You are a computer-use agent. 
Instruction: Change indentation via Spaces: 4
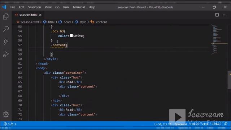181,124
